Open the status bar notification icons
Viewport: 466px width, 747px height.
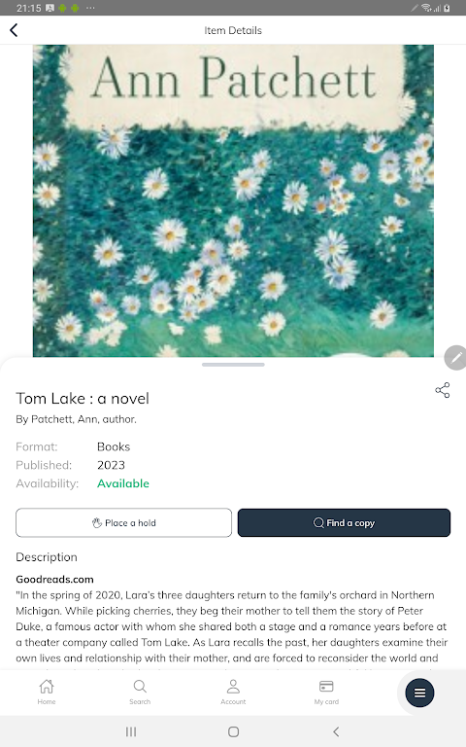pos(70,8)
